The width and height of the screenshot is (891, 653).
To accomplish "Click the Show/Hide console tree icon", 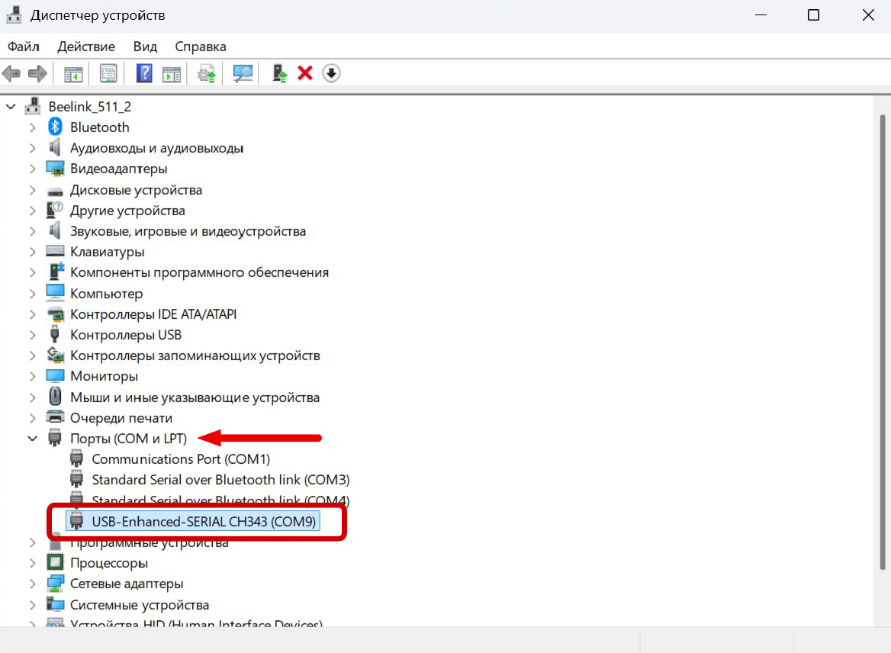I will point(73,73).
